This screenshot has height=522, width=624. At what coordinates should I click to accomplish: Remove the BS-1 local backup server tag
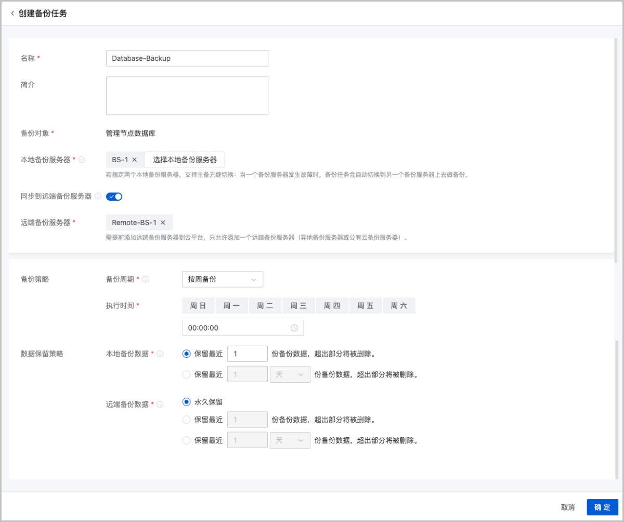point(134,160)
